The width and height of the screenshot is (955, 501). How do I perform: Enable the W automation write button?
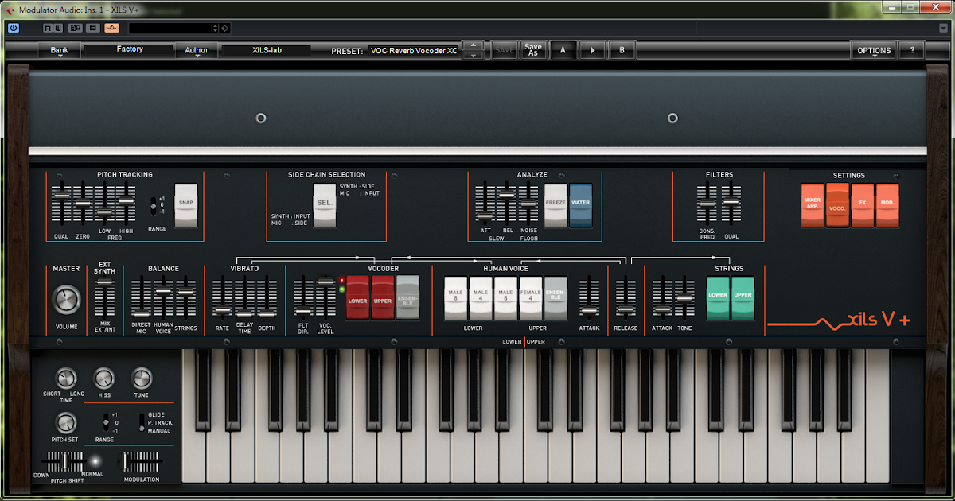(x=57, y=28)
